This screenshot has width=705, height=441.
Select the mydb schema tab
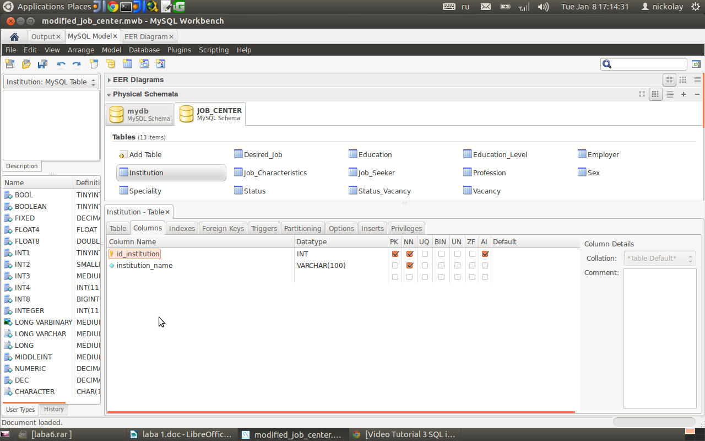click(x=139, y=114)
